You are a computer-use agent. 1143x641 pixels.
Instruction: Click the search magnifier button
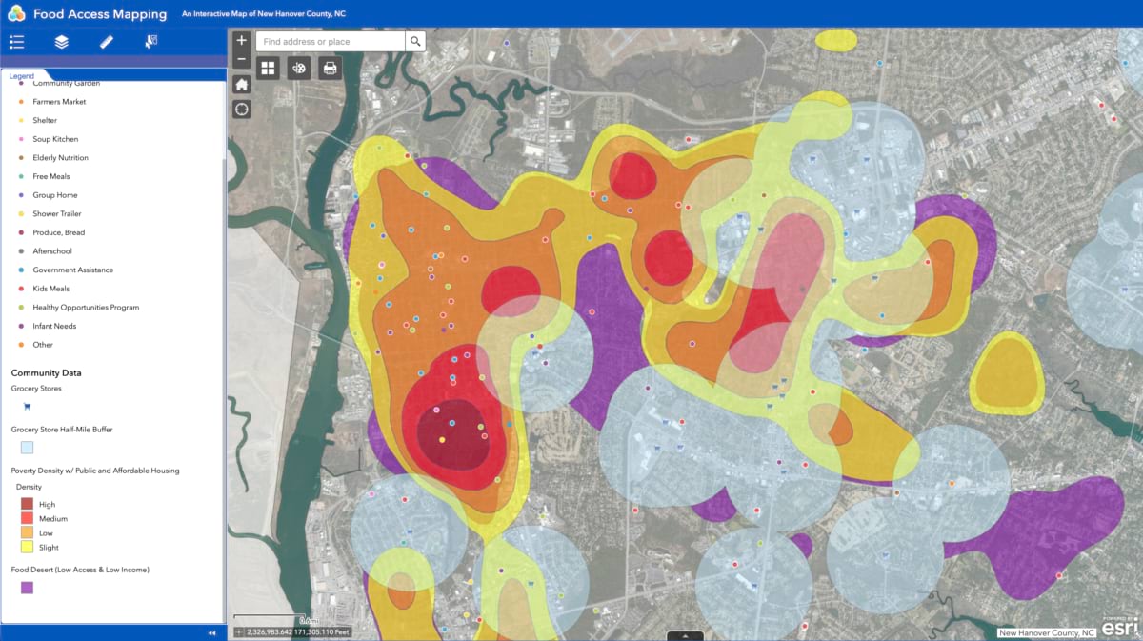pyautogui.click(x=415, y=41)
